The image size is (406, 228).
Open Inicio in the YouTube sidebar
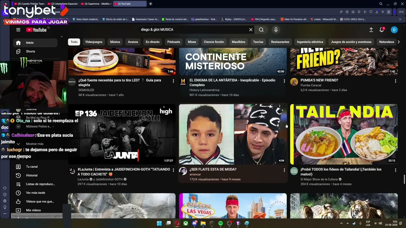[x=35, y=43]
